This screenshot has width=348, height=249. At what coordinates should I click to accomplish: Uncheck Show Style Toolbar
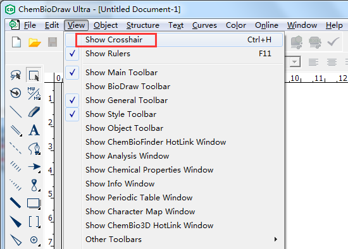point(174,114)
